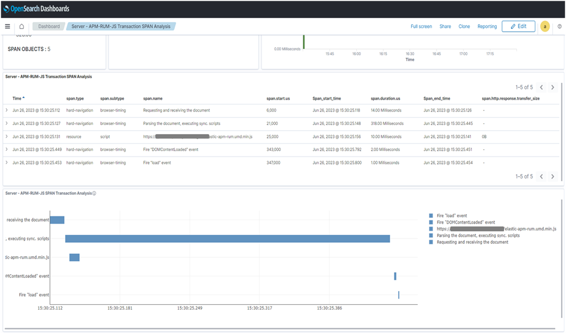Screen dimensions: 566x334
Task: Click the span.name column header
Action: pos(152,99)
